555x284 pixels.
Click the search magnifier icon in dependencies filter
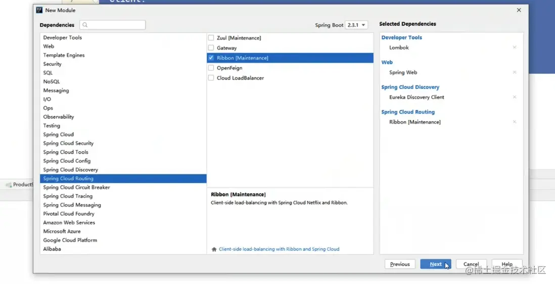pyautogui.click(x=85, y=25)
